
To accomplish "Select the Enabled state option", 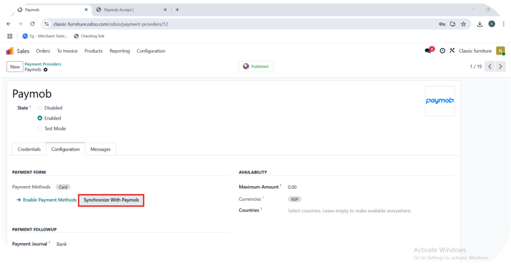I will pyautogui.click(x=40, y=118).
